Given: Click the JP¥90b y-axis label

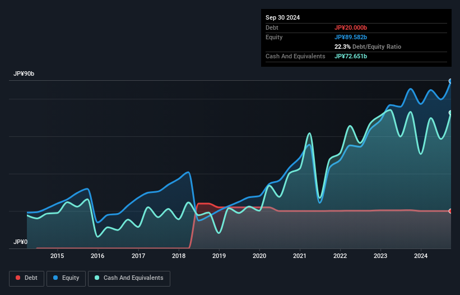Looking at the screenshot, I should tap(24, 74).
